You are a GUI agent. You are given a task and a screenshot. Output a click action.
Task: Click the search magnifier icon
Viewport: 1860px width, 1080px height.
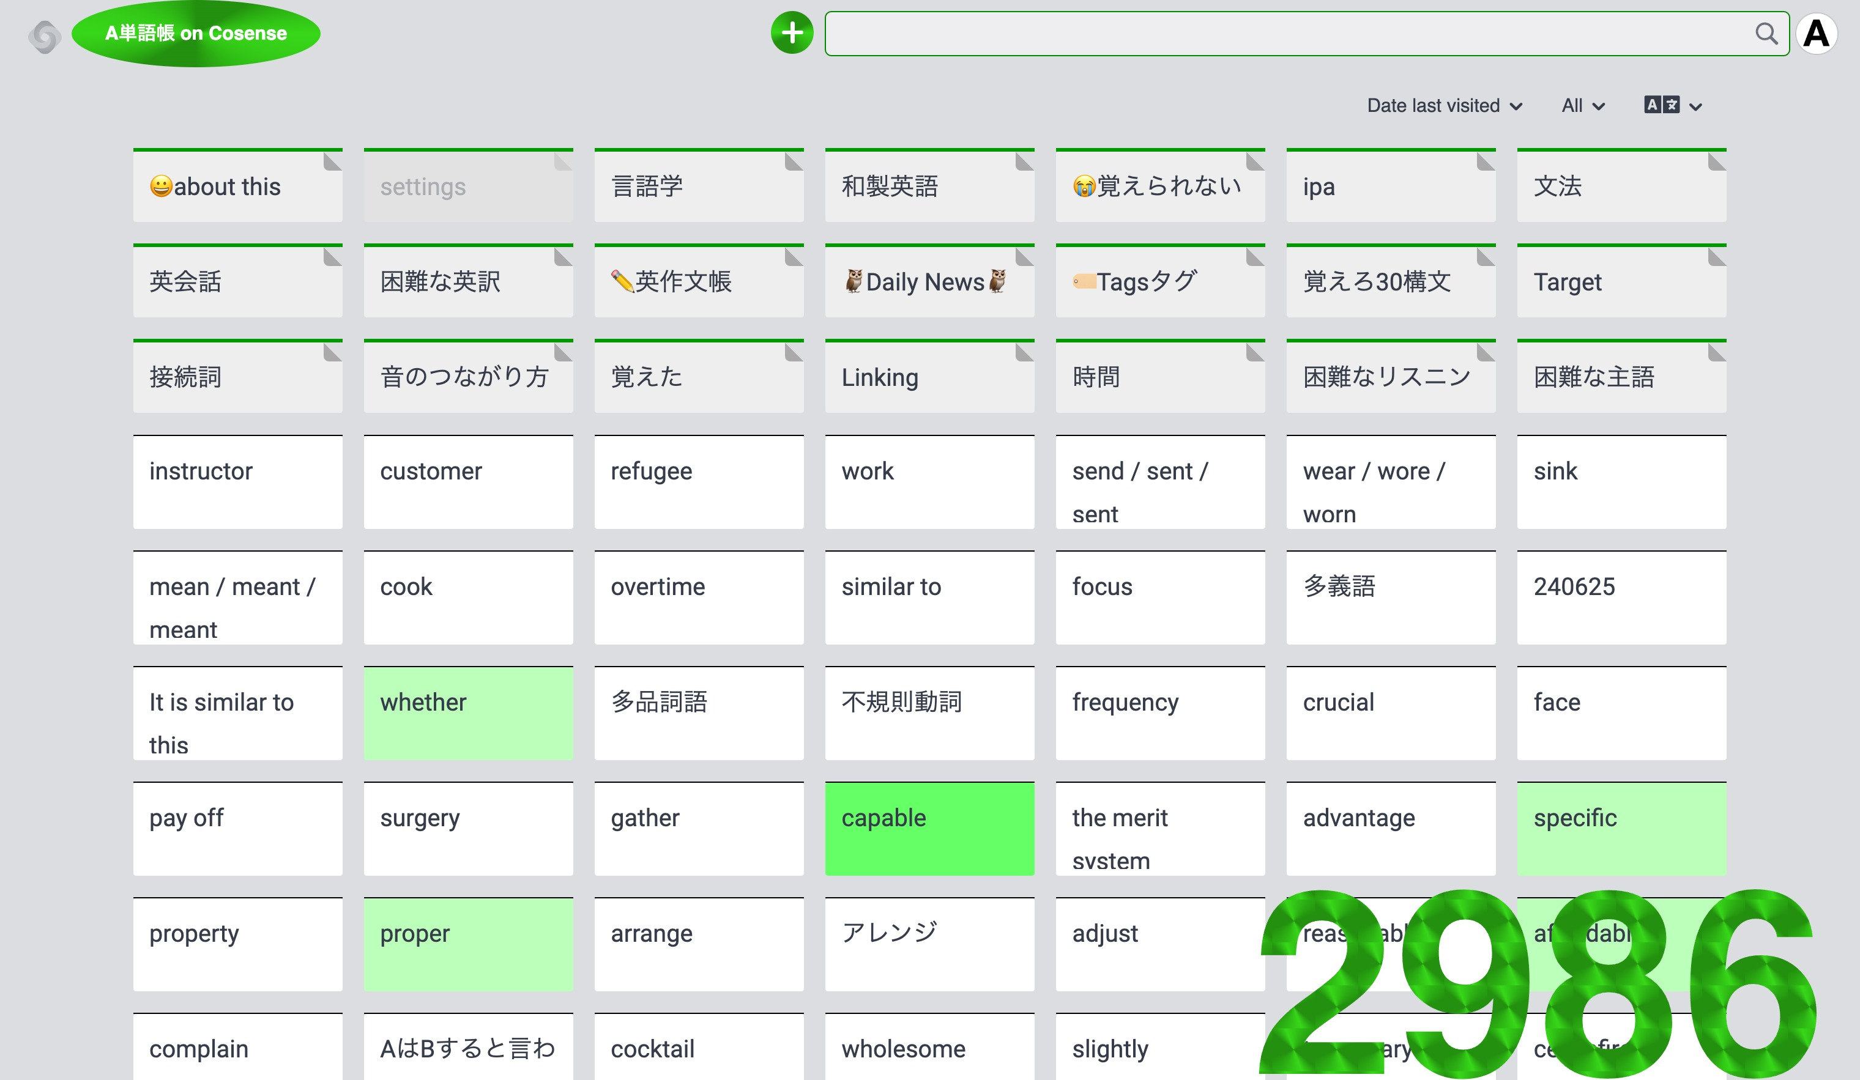[x=1766, y=33]
